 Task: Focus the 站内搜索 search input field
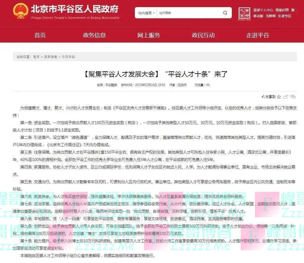coord(190,13)
